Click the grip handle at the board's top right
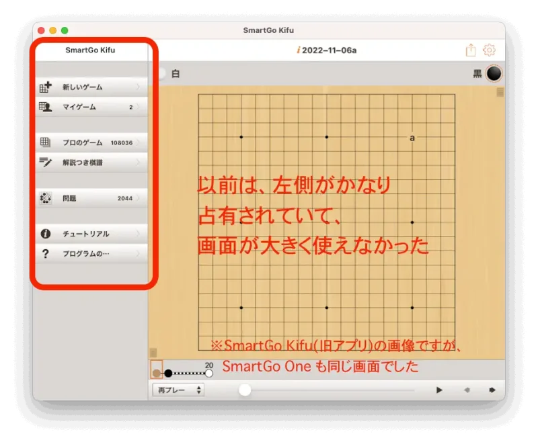 pos(500,92)
